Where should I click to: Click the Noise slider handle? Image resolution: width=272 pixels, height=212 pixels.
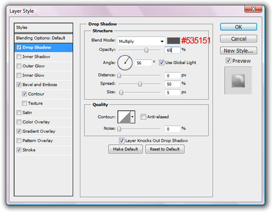coord(119,129)
